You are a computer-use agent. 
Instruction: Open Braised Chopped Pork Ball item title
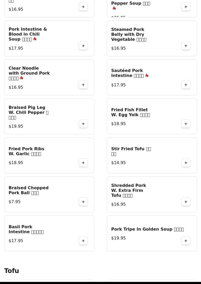tap(28, 190)
